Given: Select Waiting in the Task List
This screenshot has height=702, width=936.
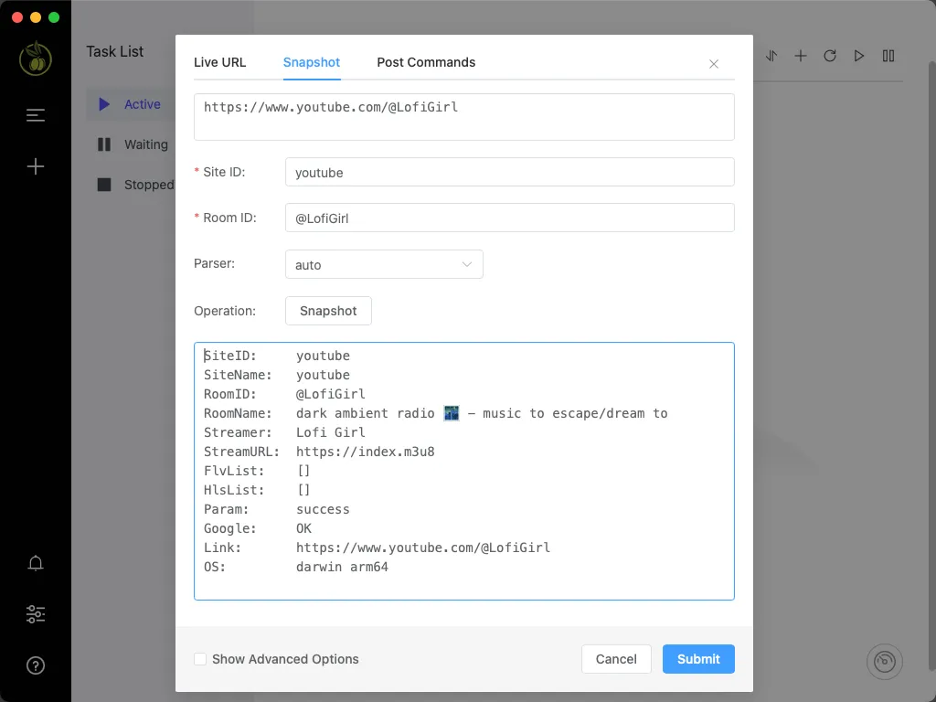Looking at the screenshot, I should (132, 144).
